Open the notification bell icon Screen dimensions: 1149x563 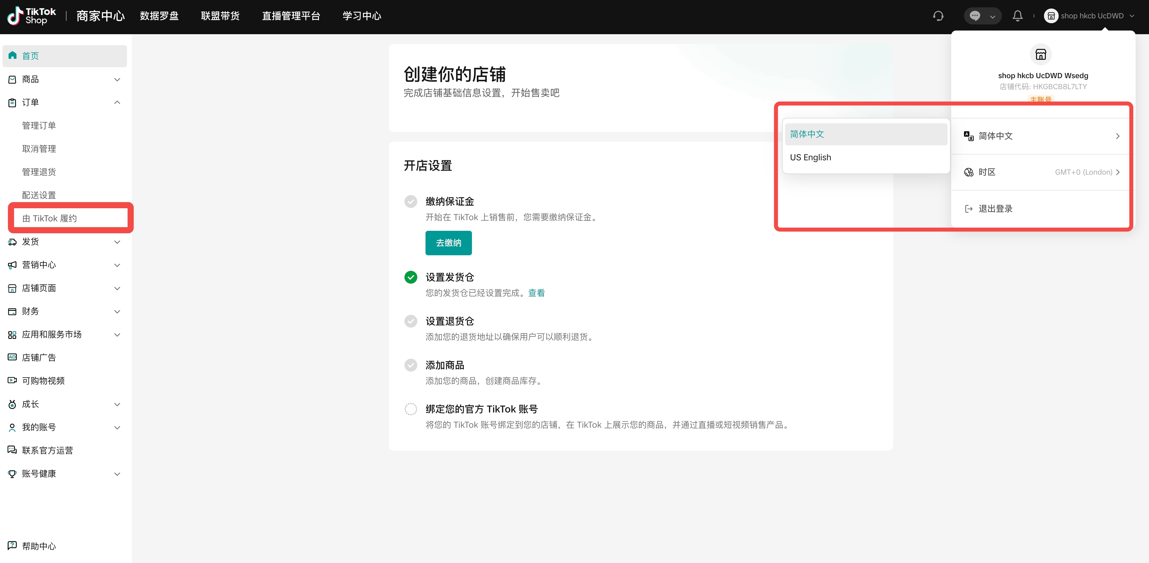(x=1017, y=16)
